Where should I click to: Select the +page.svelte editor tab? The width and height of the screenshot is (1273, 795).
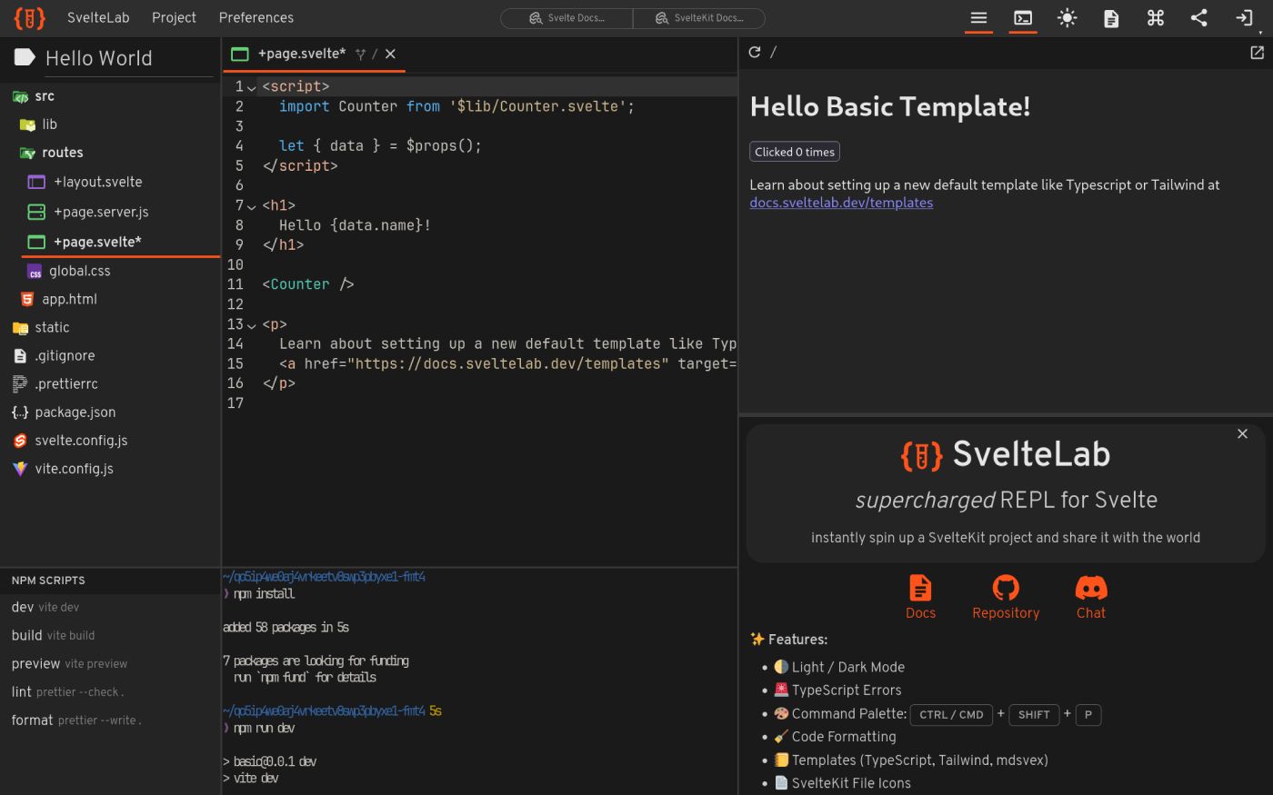pyautogui.click(x=300, y=54)
